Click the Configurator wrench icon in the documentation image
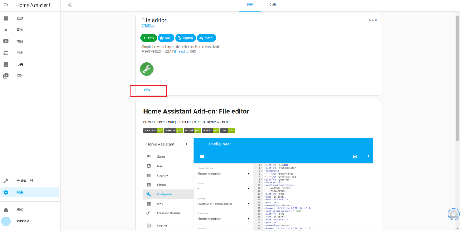The width and height of the screenshot is (461, 237). click(148, 194)
